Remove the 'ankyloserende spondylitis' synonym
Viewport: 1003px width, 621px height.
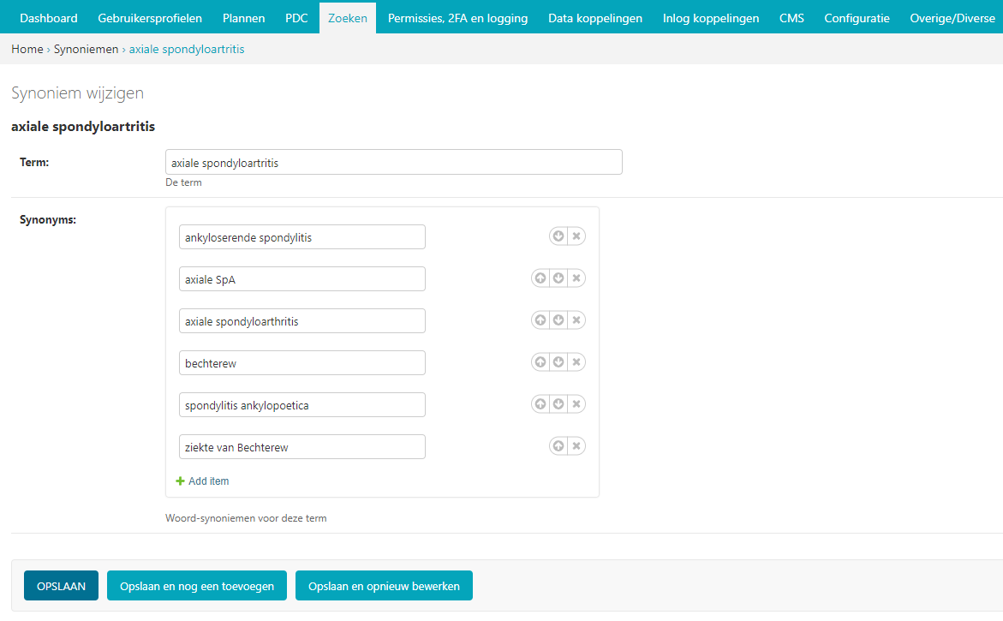coord(576,236)
